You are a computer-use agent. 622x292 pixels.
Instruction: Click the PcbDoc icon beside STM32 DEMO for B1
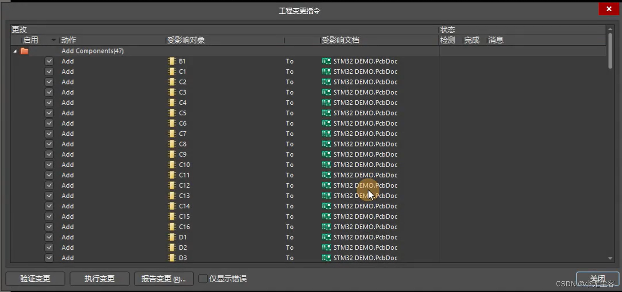click(x=326, y=61)
